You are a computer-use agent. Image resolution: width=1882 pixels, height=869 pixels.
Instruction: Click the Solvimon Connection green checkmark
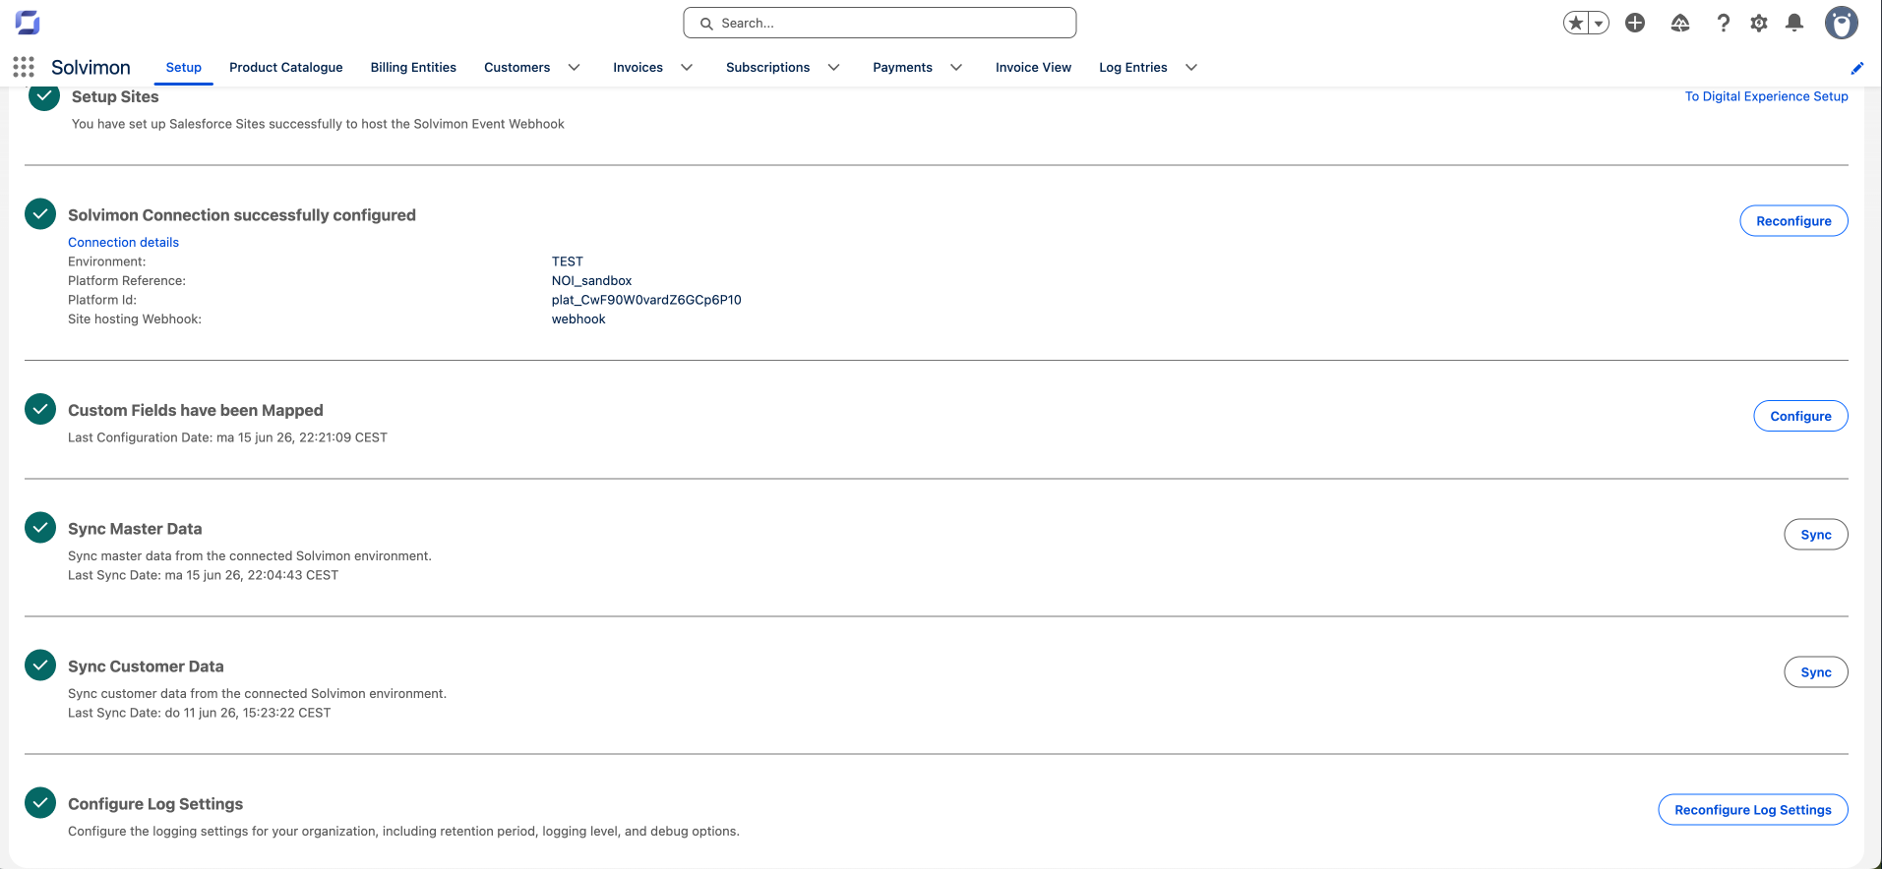[x=40, y=214]
